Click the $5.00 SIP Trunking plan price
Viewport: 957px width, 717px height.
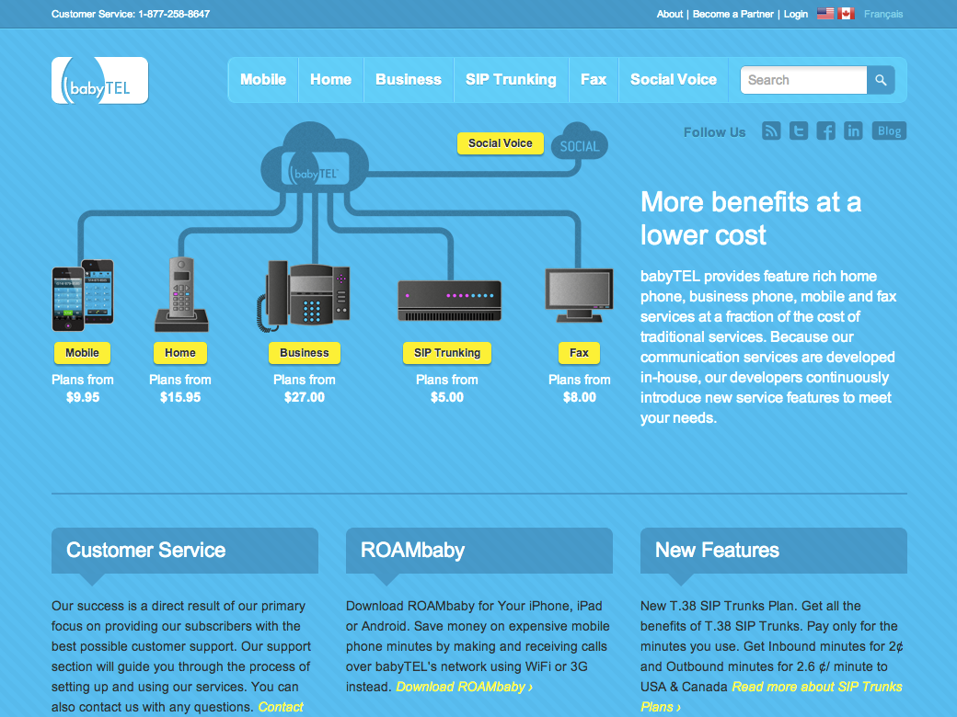[x=447, y=397]
